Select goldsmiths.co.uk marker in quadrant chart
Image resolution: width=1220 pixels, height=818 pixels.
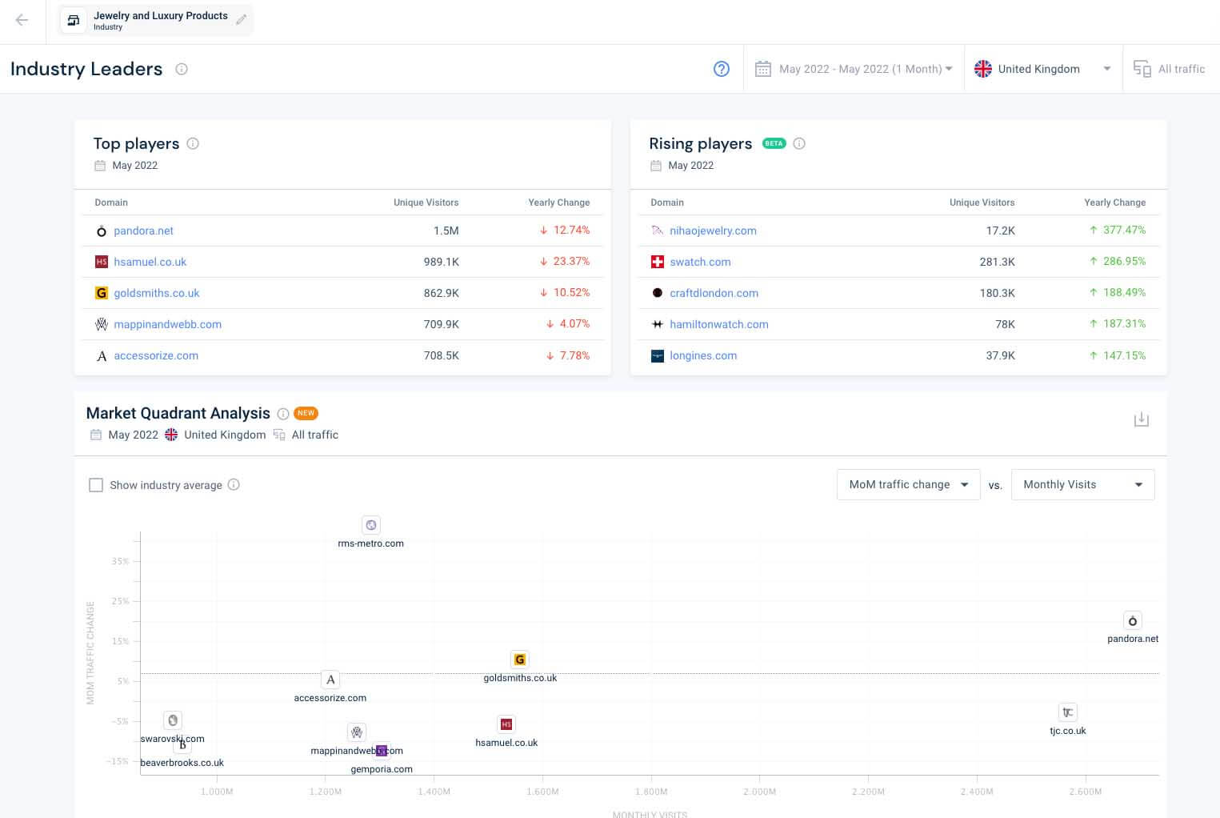pyautogui.click(x=520, y=660)
